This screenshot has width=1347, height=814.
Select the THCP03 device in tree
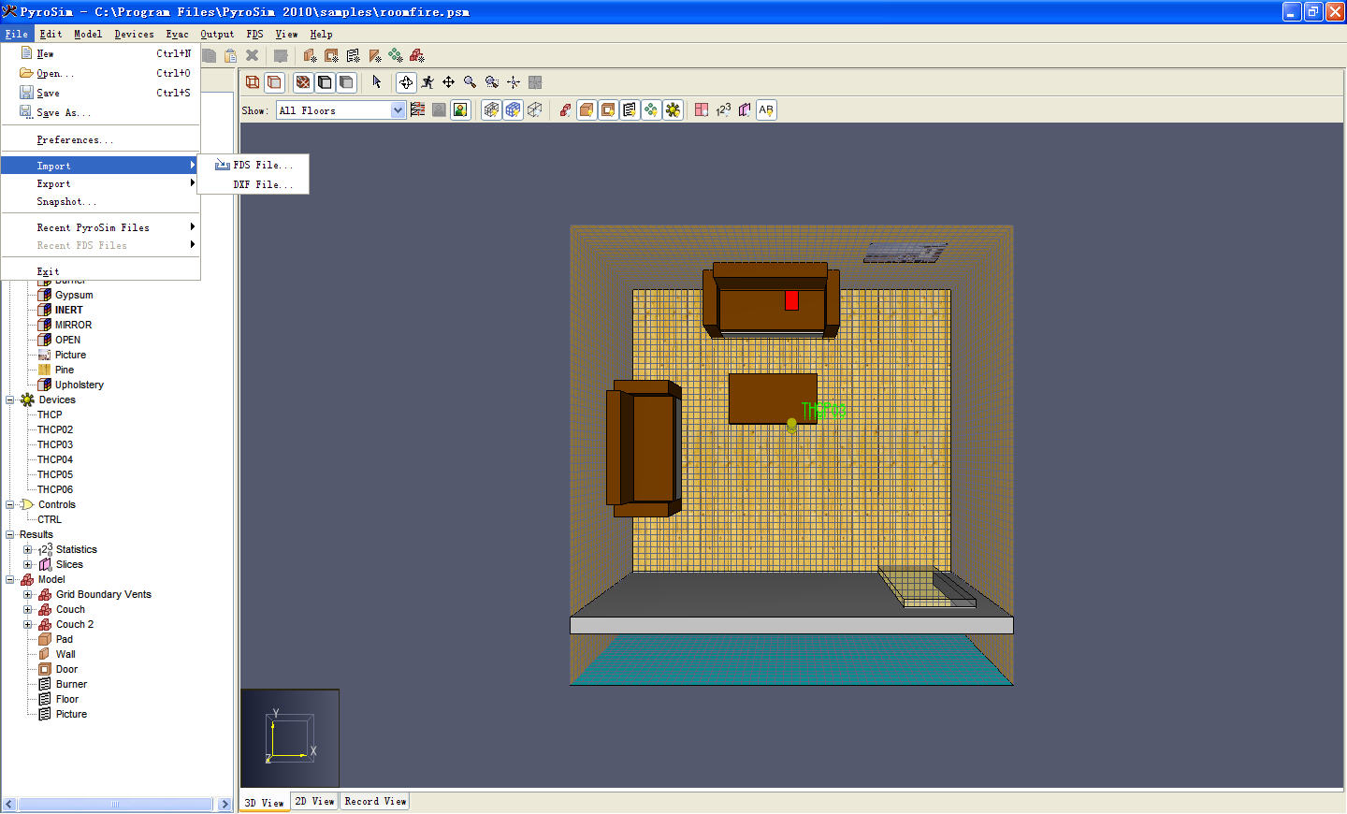[55, 444]
